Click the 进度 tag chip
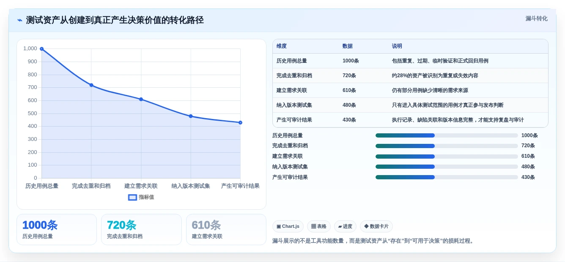This screenshot has height=262, width=565. 345,227
